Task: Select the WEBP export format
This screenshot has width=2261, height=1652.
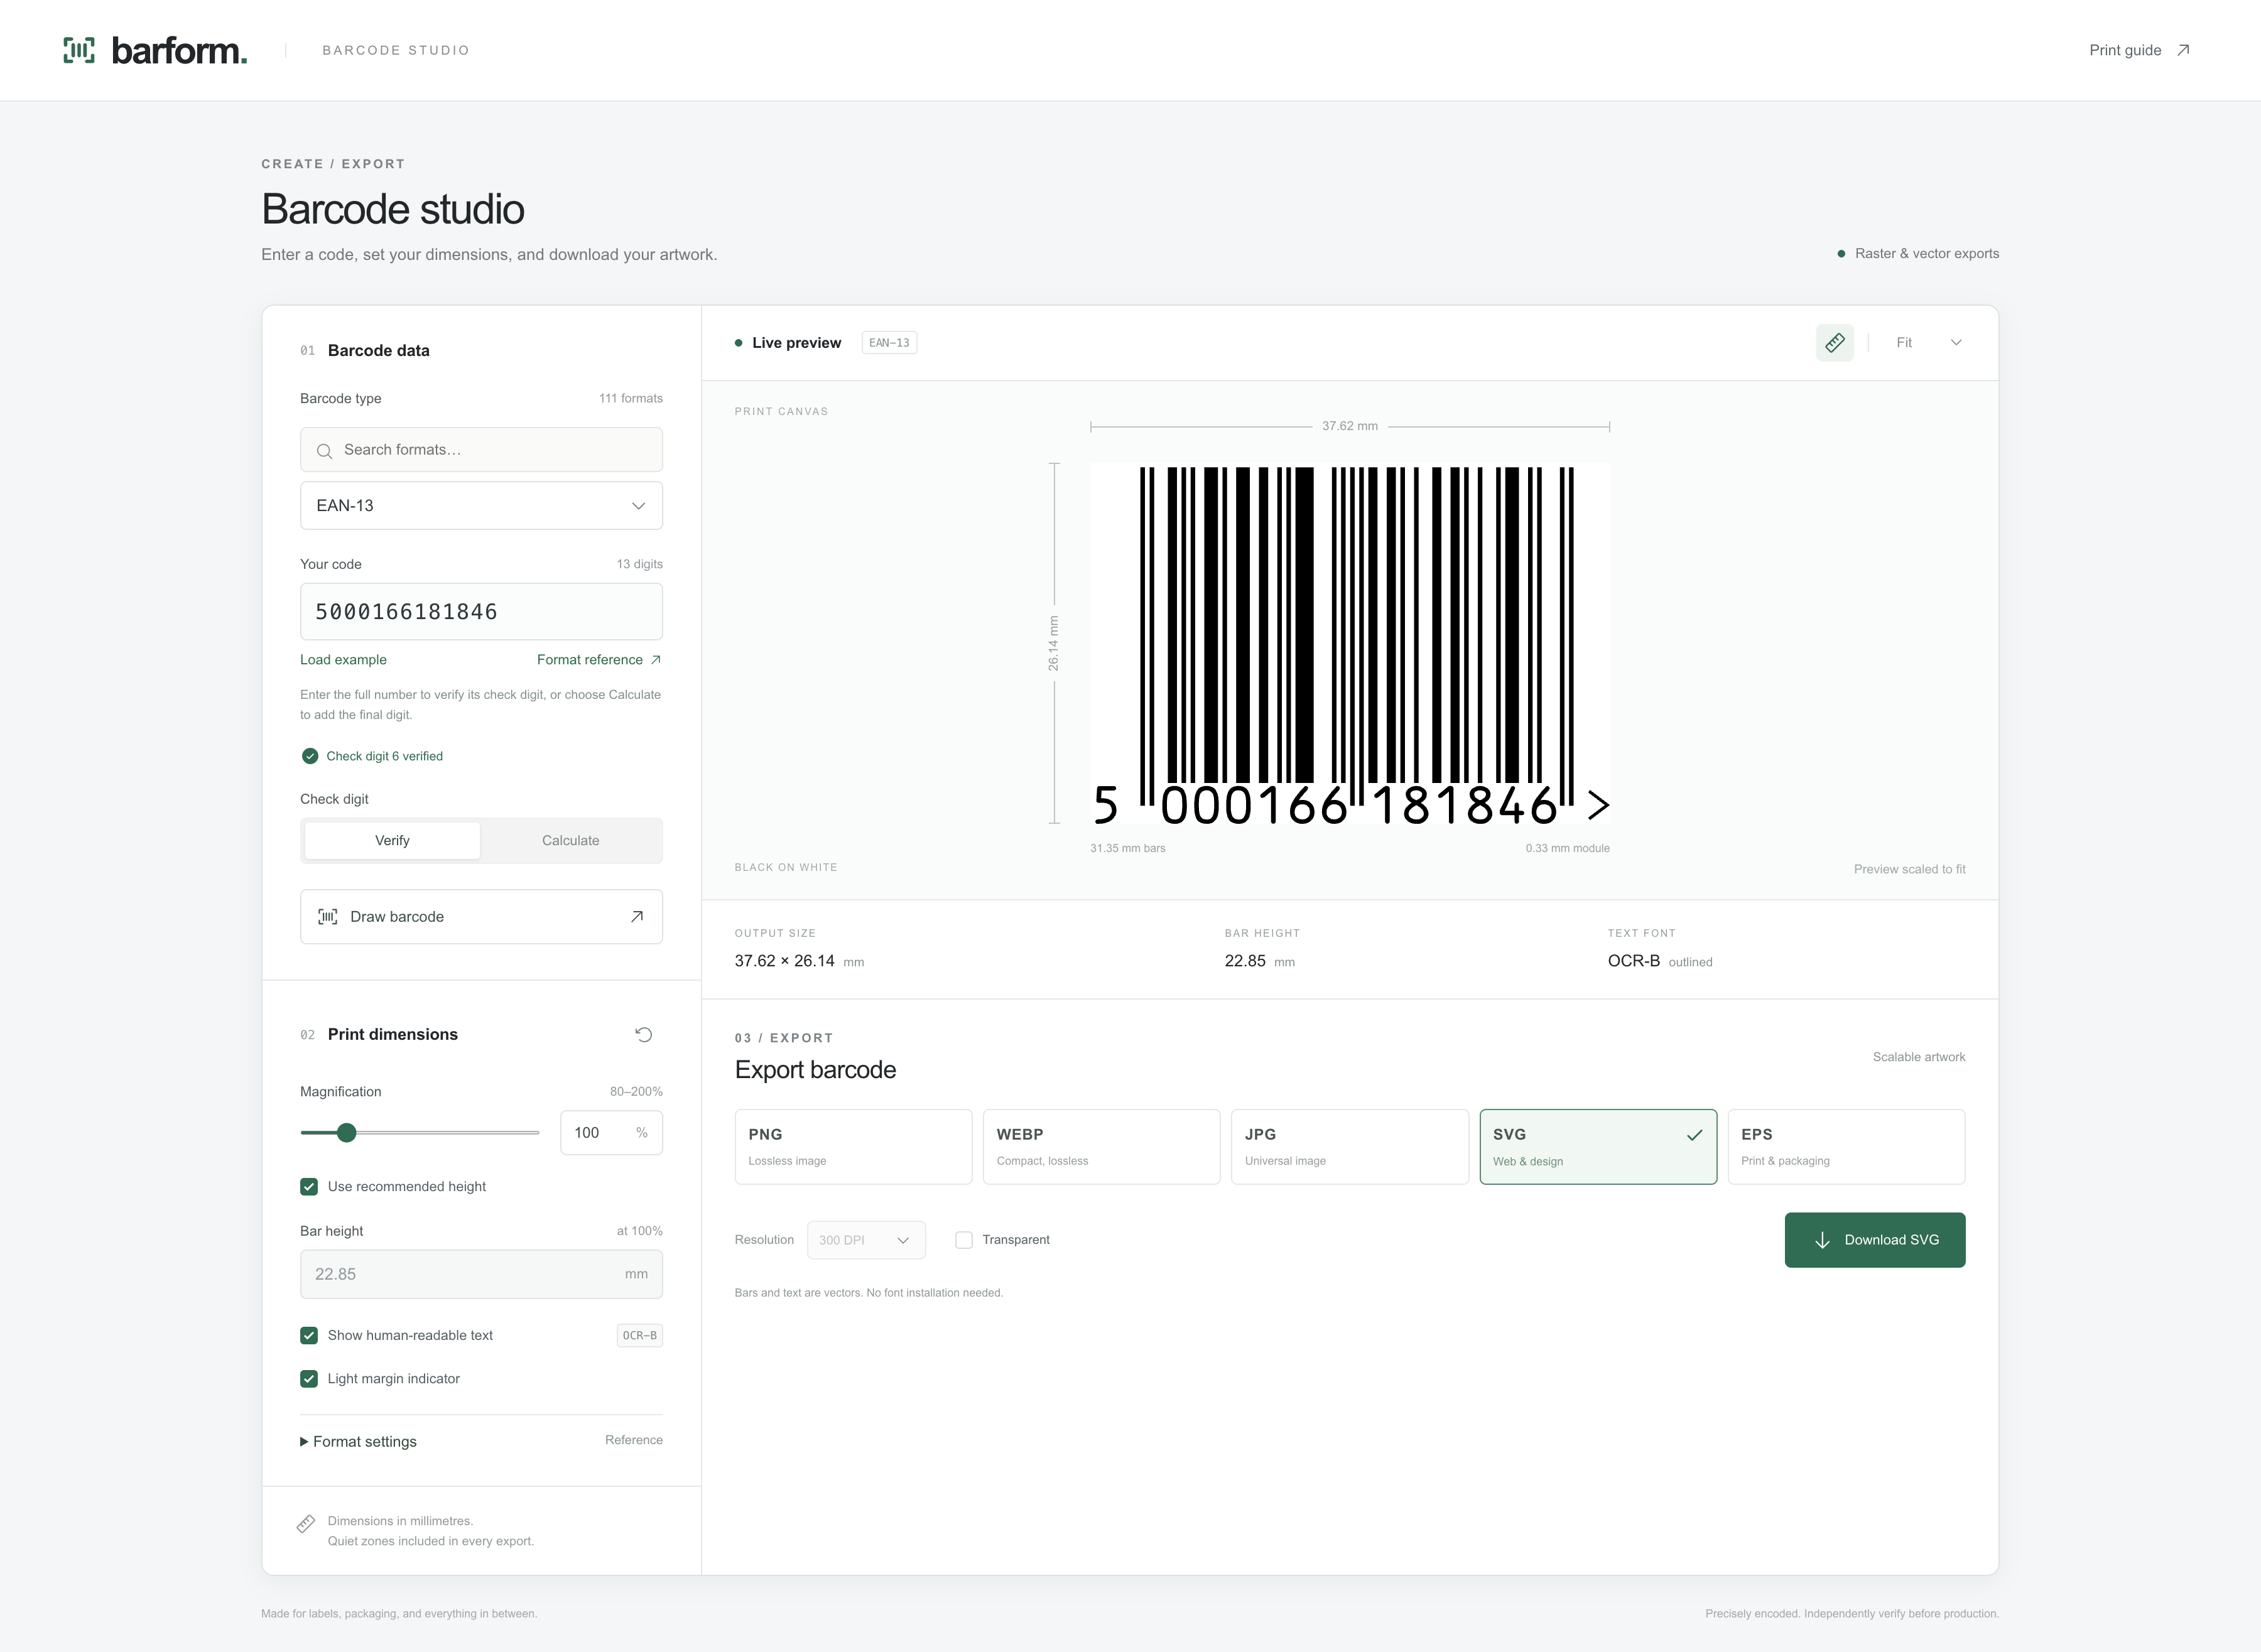Action: [x=1101, y=1147]
